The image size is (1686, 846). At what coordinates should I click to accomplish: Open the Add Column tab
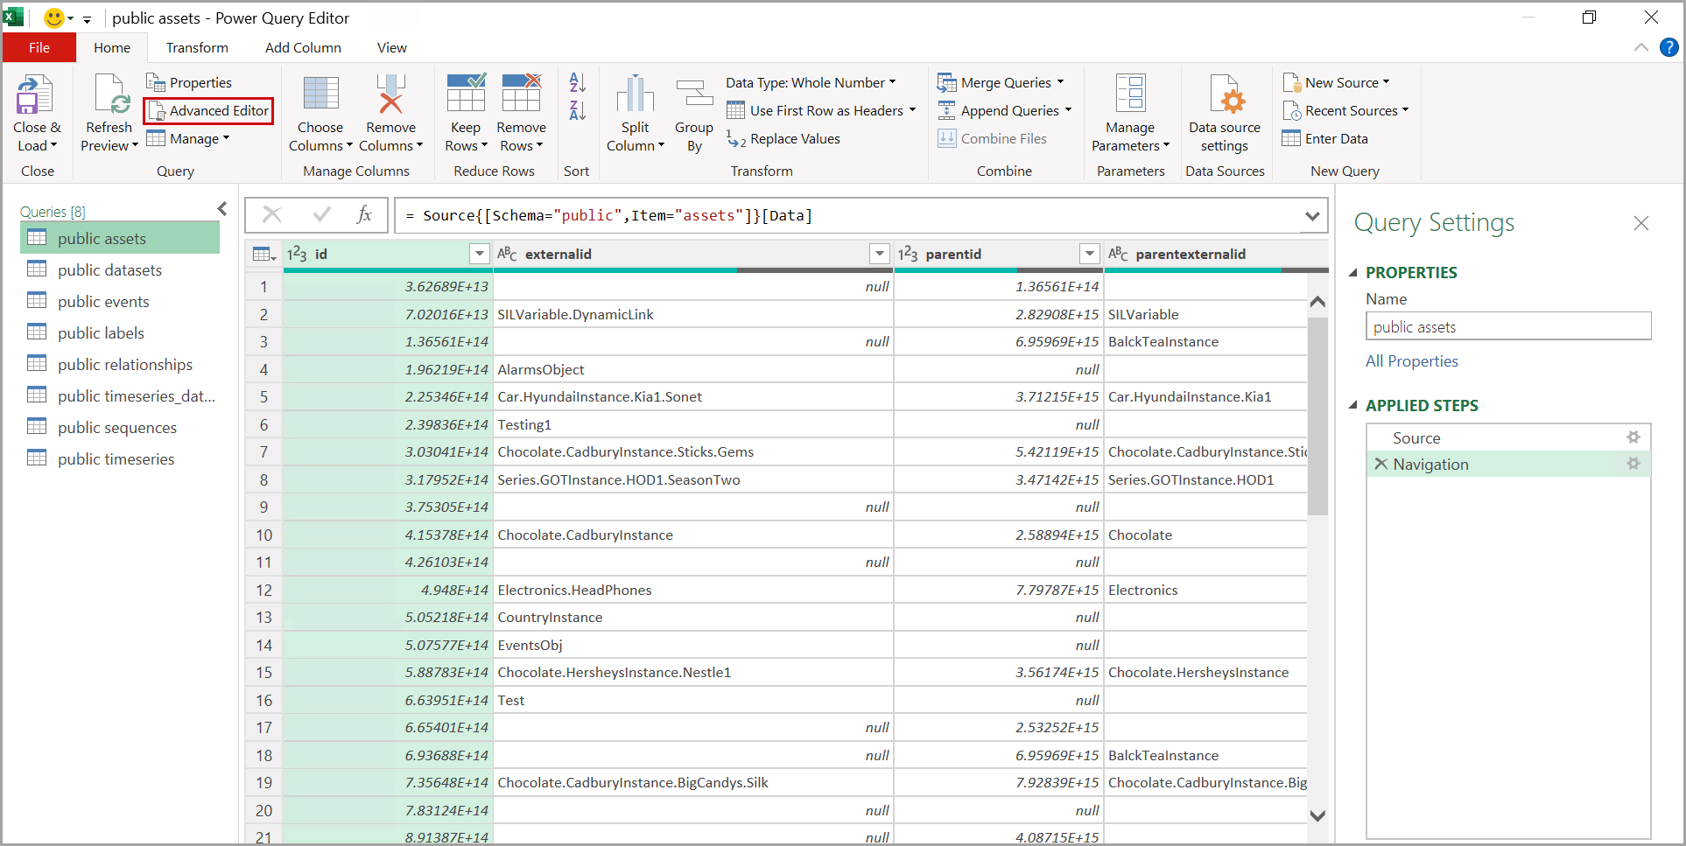[303, 48]
